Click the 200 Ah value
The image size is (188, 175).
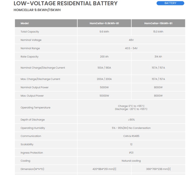(x=104, y=56)
